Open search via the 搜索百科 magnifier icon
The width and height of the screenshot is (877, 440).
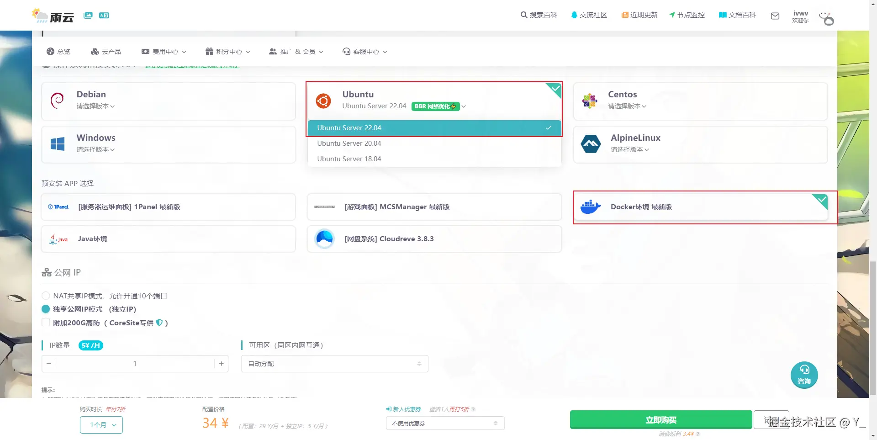(x=523, y=15)
